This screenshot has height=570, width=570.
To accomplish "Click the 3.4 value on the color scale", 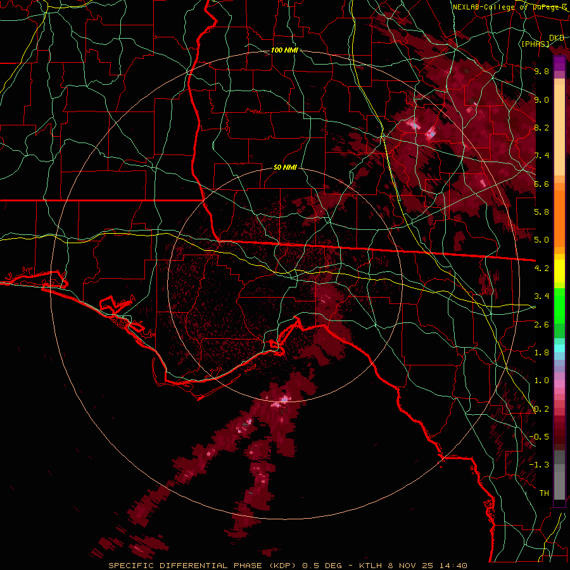I will [541, 296].
